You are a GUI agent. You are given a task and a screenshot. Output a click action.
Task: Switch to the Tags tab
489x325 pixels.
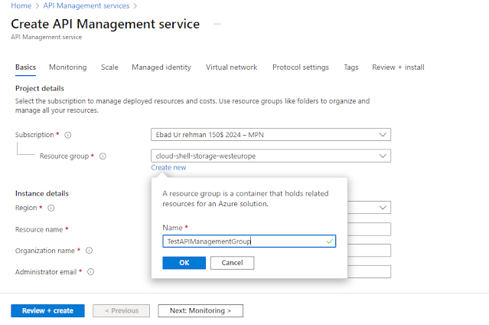[x=350, y=67]
